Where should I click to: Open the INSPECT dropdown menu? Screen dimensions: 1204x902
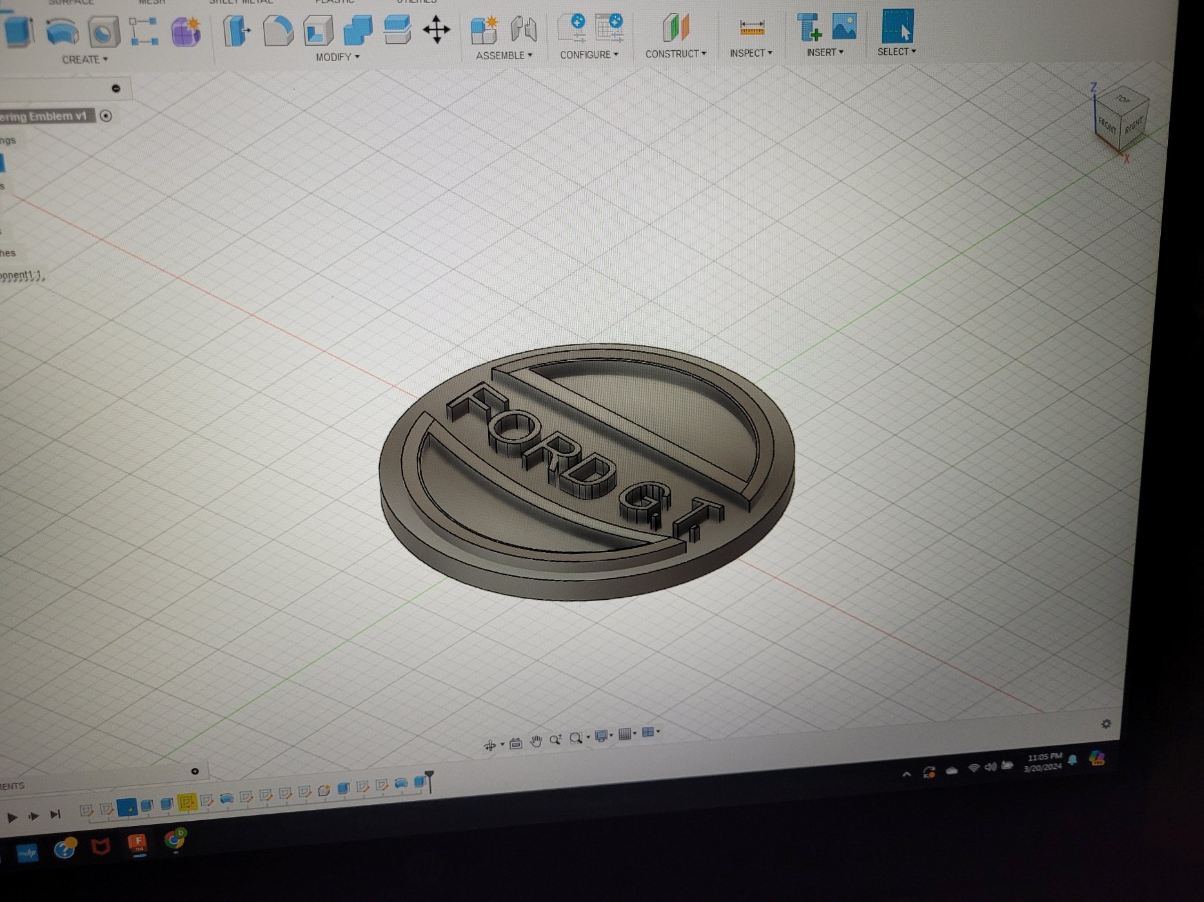click(x=751, y=53)
